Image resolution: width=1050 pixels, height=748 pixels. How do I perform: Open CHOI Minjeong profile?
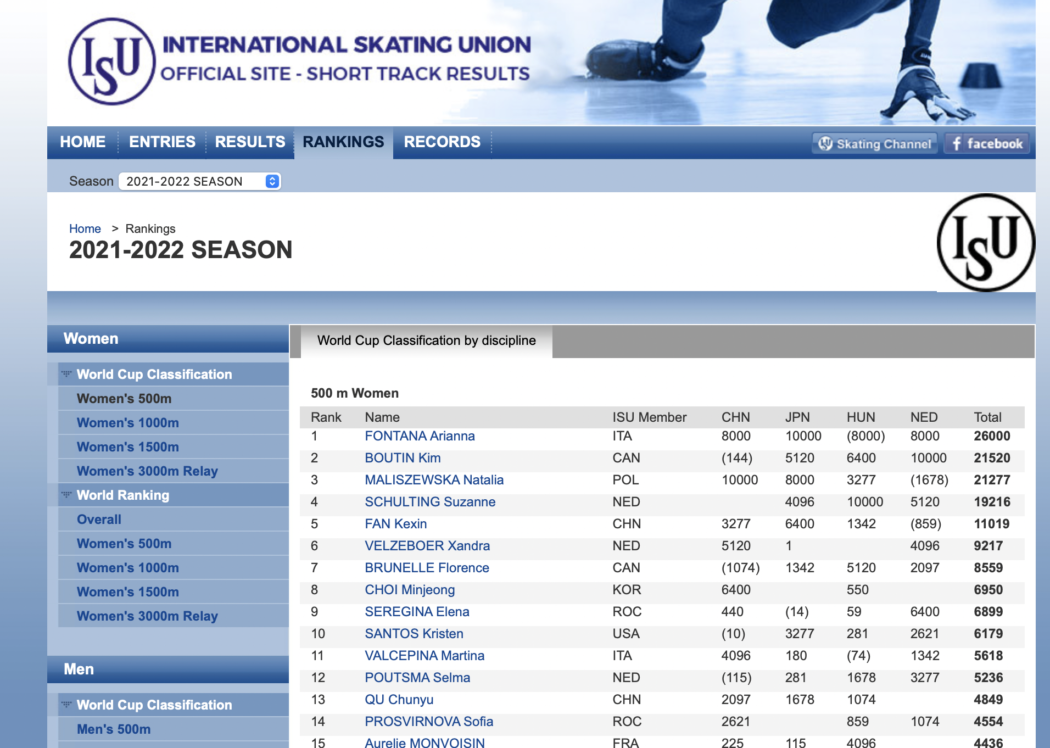tap(410, 590)
